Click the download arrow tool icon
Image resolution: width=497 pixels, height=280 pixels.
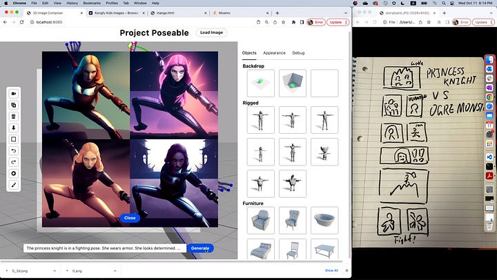tap(14, 128)
